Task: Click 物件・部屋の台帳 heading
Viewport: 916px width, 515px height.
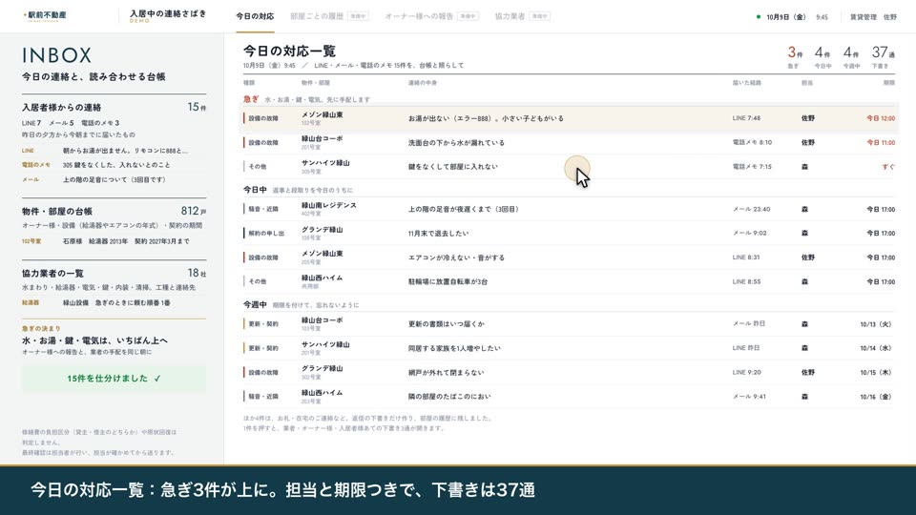Action: click(56, 212)
